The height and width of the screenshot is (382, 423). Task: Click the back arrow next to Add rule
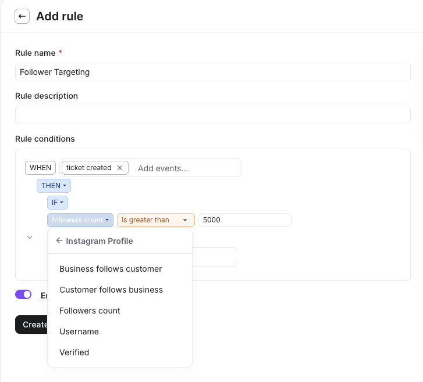tap(22, 16)
